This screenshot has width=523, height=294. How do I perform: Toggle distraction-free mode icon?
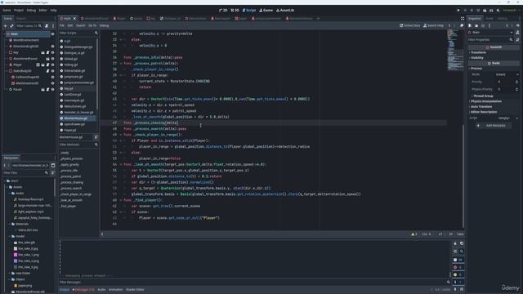pyautogui.click(x=463, y=19)
